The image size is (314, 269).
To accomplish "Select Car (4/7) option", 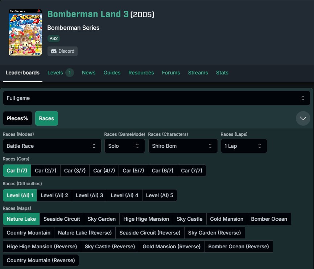I will 104,171.
